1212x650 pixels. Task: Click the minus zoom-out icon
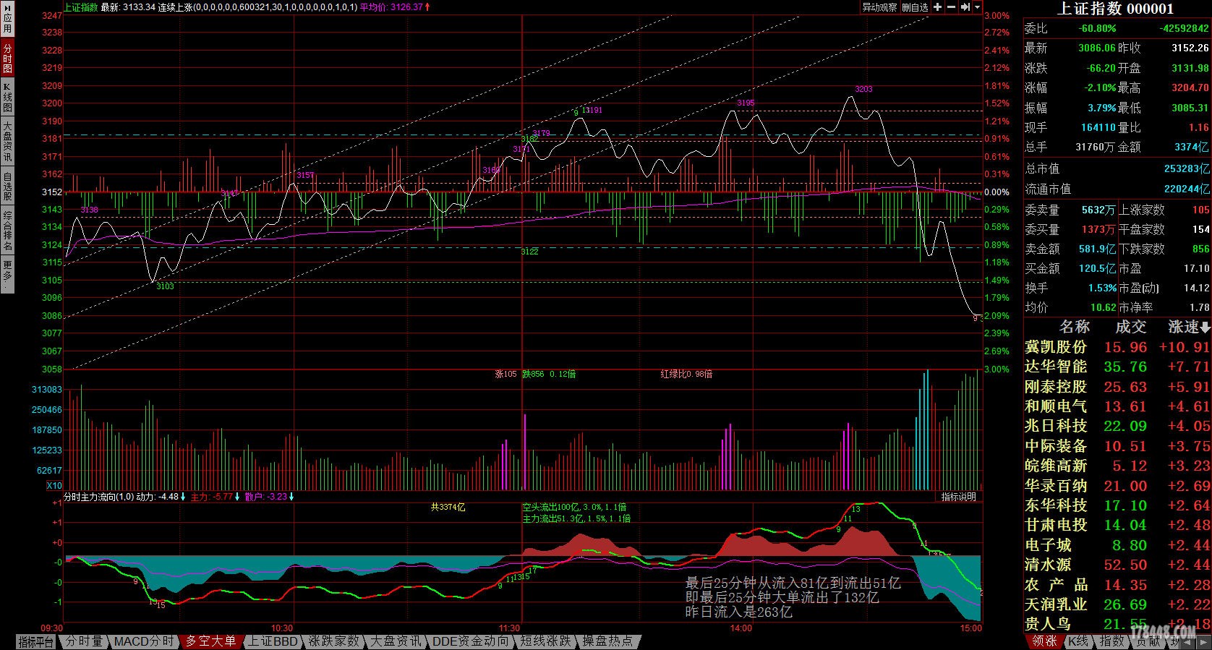951,7
